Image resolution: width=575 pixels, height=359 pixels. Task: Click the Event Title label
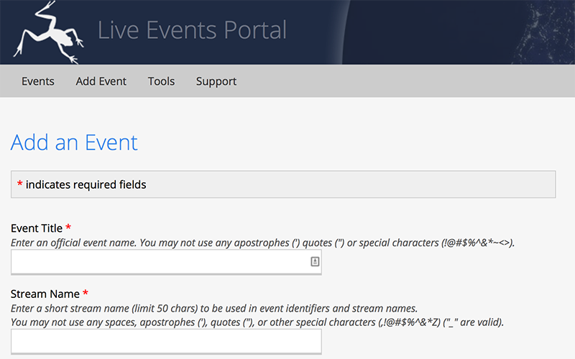(x=37, y=228)
